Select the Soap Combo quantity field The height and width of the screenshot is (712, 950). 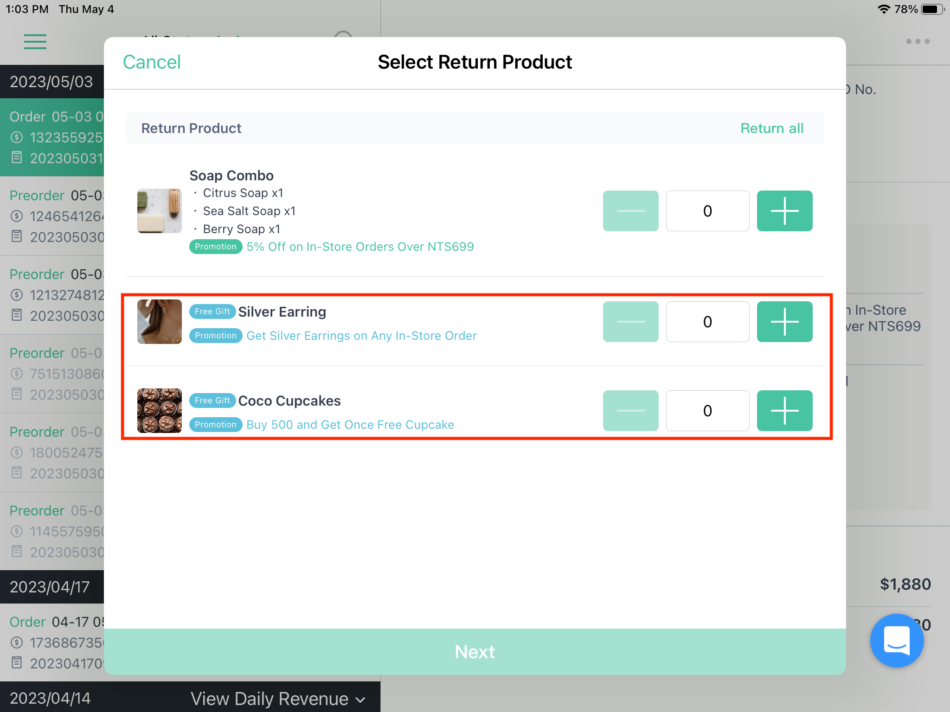click(707, 211)
